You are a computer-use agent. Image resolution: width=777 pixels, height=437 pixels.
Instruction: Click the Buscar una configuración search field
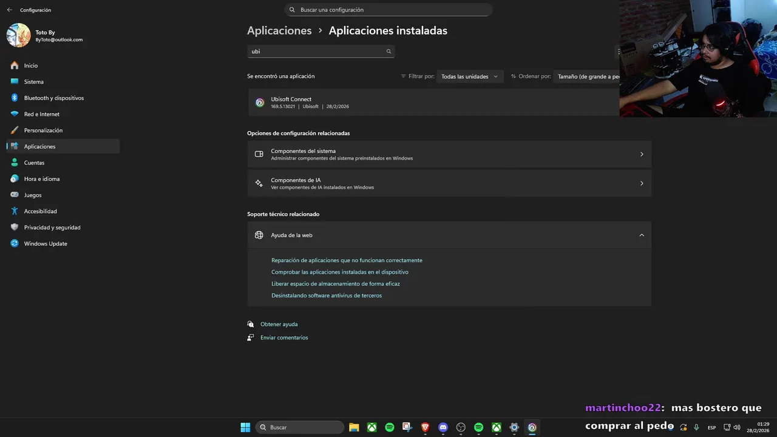click(388, 10)
